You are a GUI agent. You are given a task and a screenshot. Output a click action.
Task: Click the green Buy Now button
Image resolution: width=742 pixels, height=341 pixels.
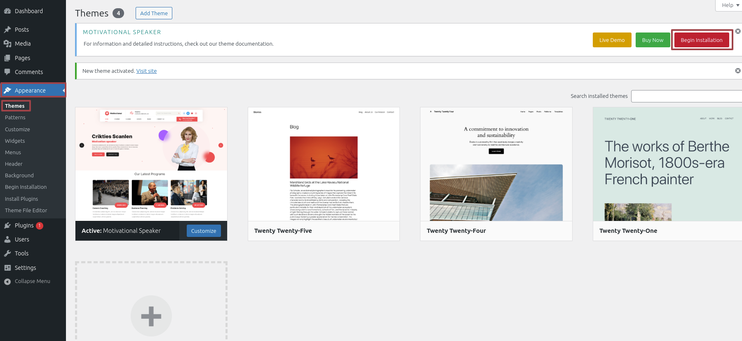point(653,40)
